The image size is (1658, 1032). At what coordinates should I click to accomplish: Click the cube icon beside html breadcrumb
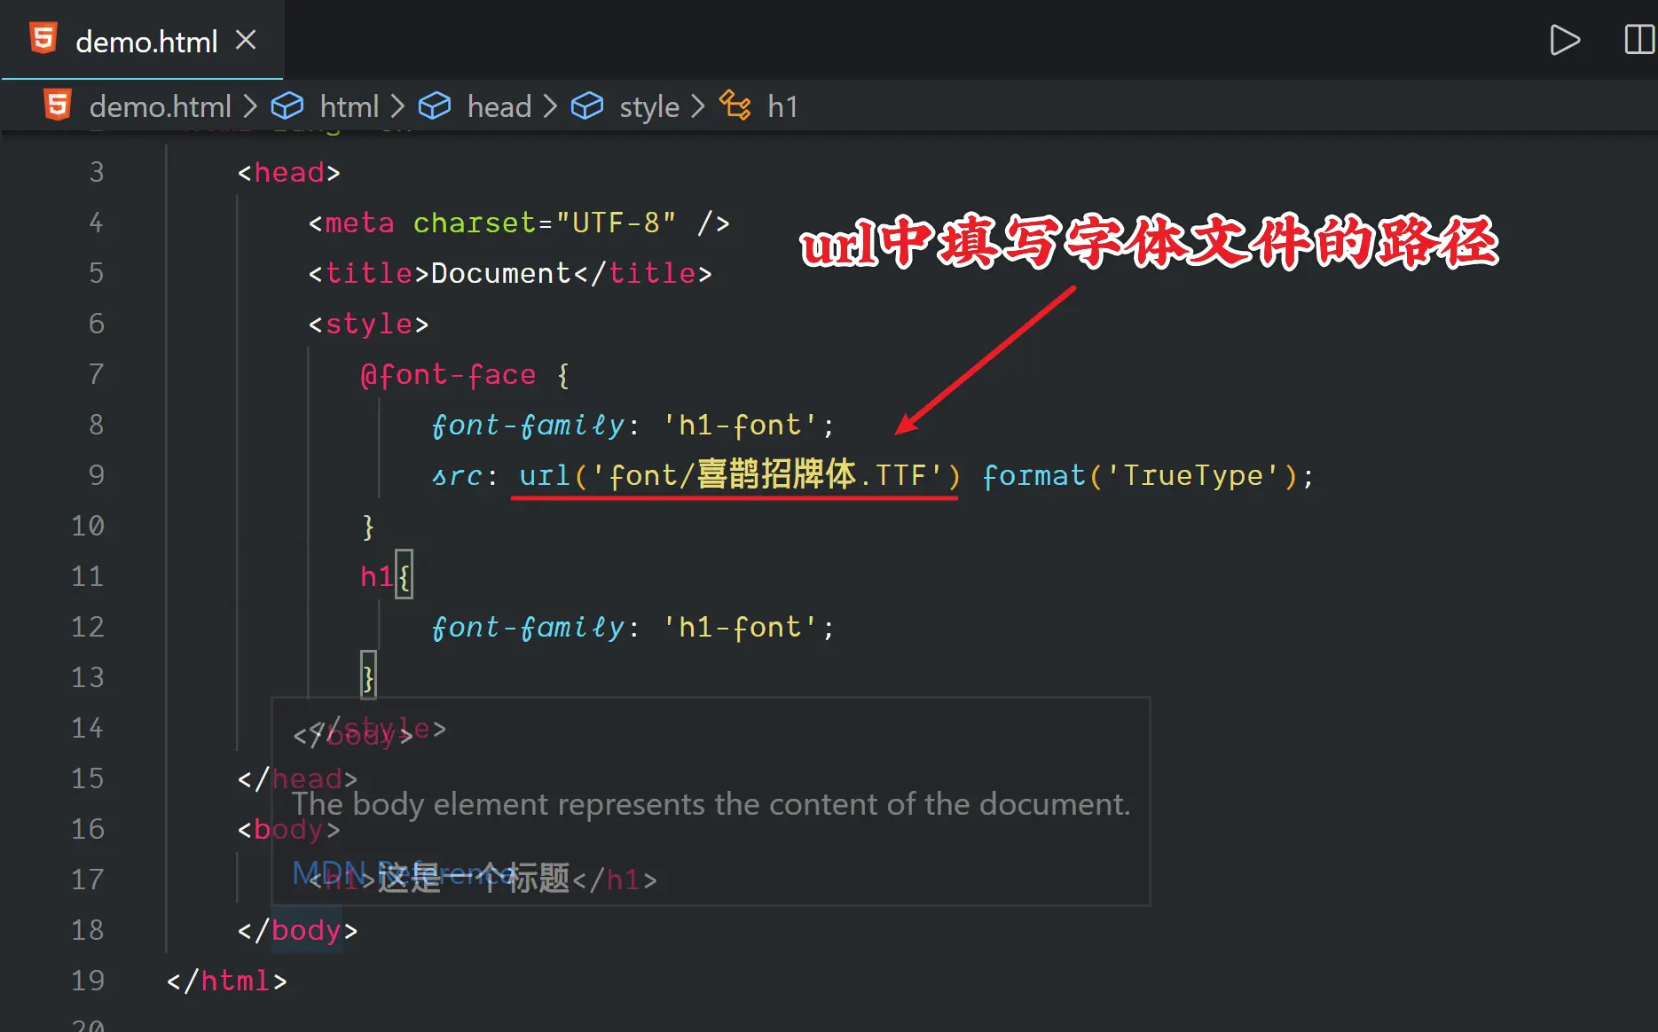(287, 106)
